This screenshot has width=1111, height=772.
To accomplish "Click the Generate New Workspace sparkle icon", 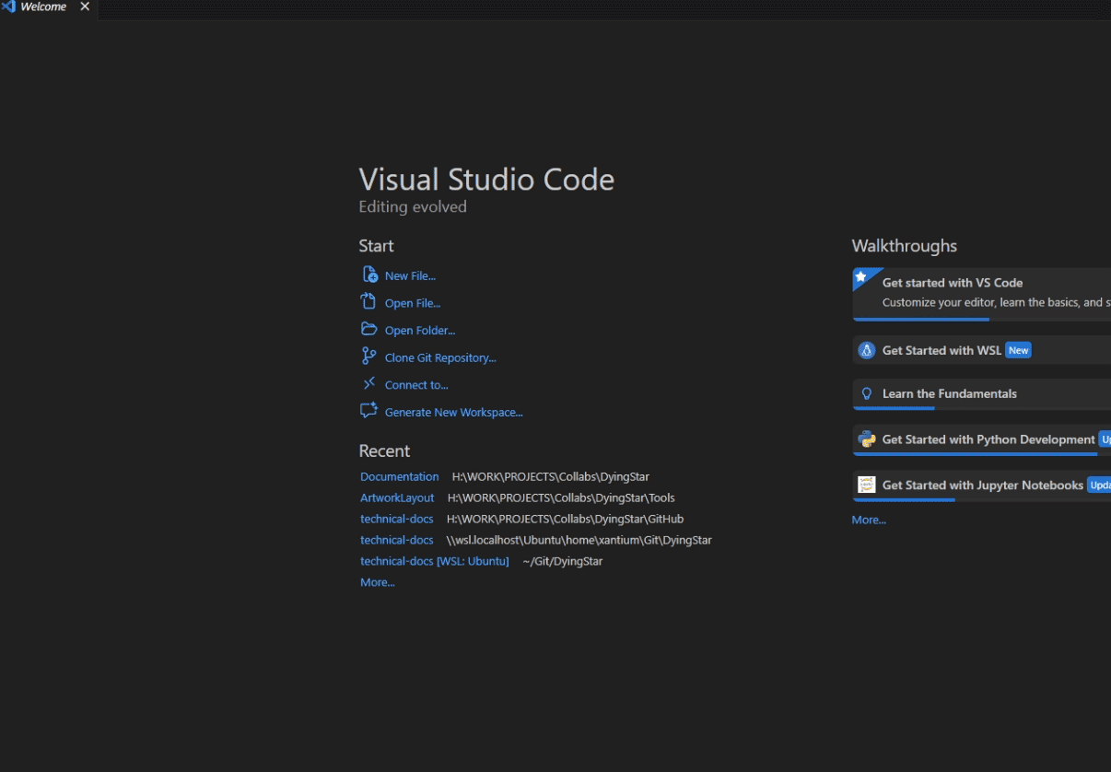I will coord(368,411).
